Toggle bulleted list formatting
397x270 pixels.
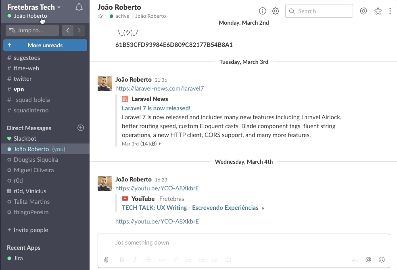pyautogui.click(x=202, y=259)
